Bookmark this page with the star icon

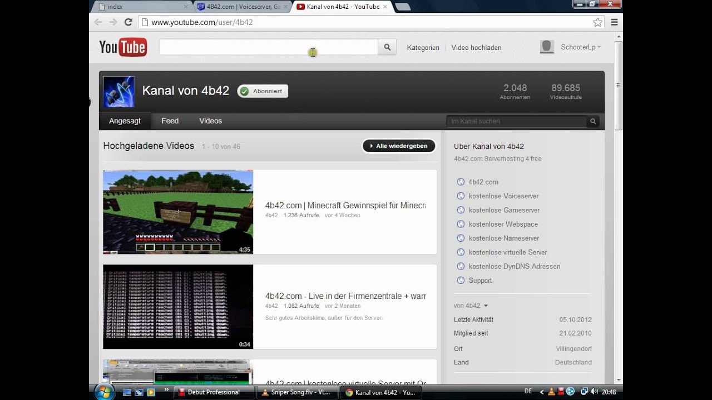598,22
